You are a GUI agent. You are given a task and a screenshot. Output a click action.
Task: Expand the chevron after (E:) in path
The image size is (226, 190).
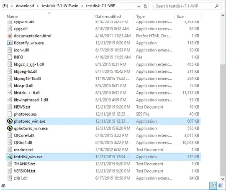(12, 6)
